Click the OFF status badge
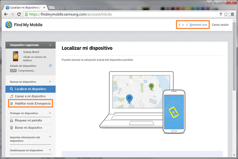238x159 pixels. (13, 71)
